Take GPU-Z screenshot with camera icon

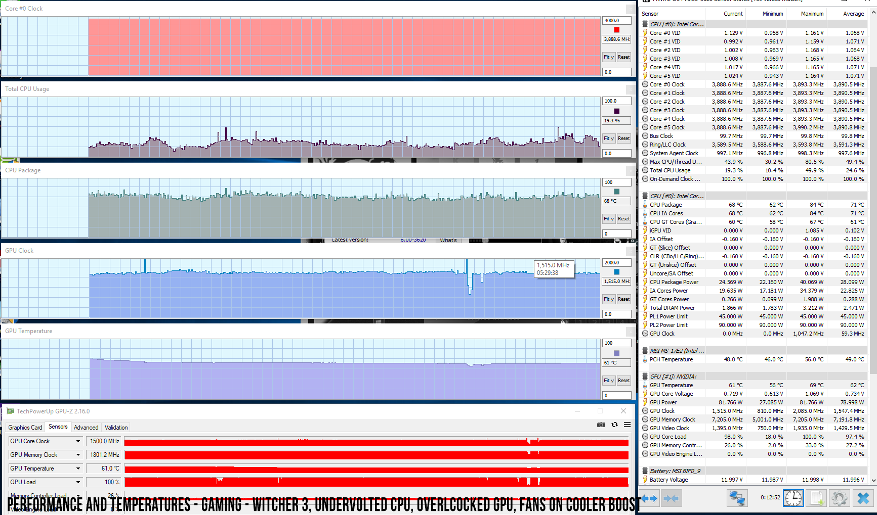601,425
